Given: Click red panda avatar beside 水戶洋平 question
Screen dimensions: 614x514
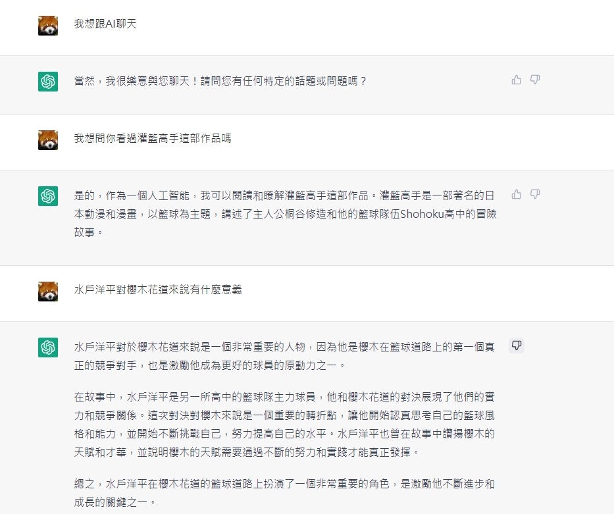Looking at the screenshot, I should point(48,292).
